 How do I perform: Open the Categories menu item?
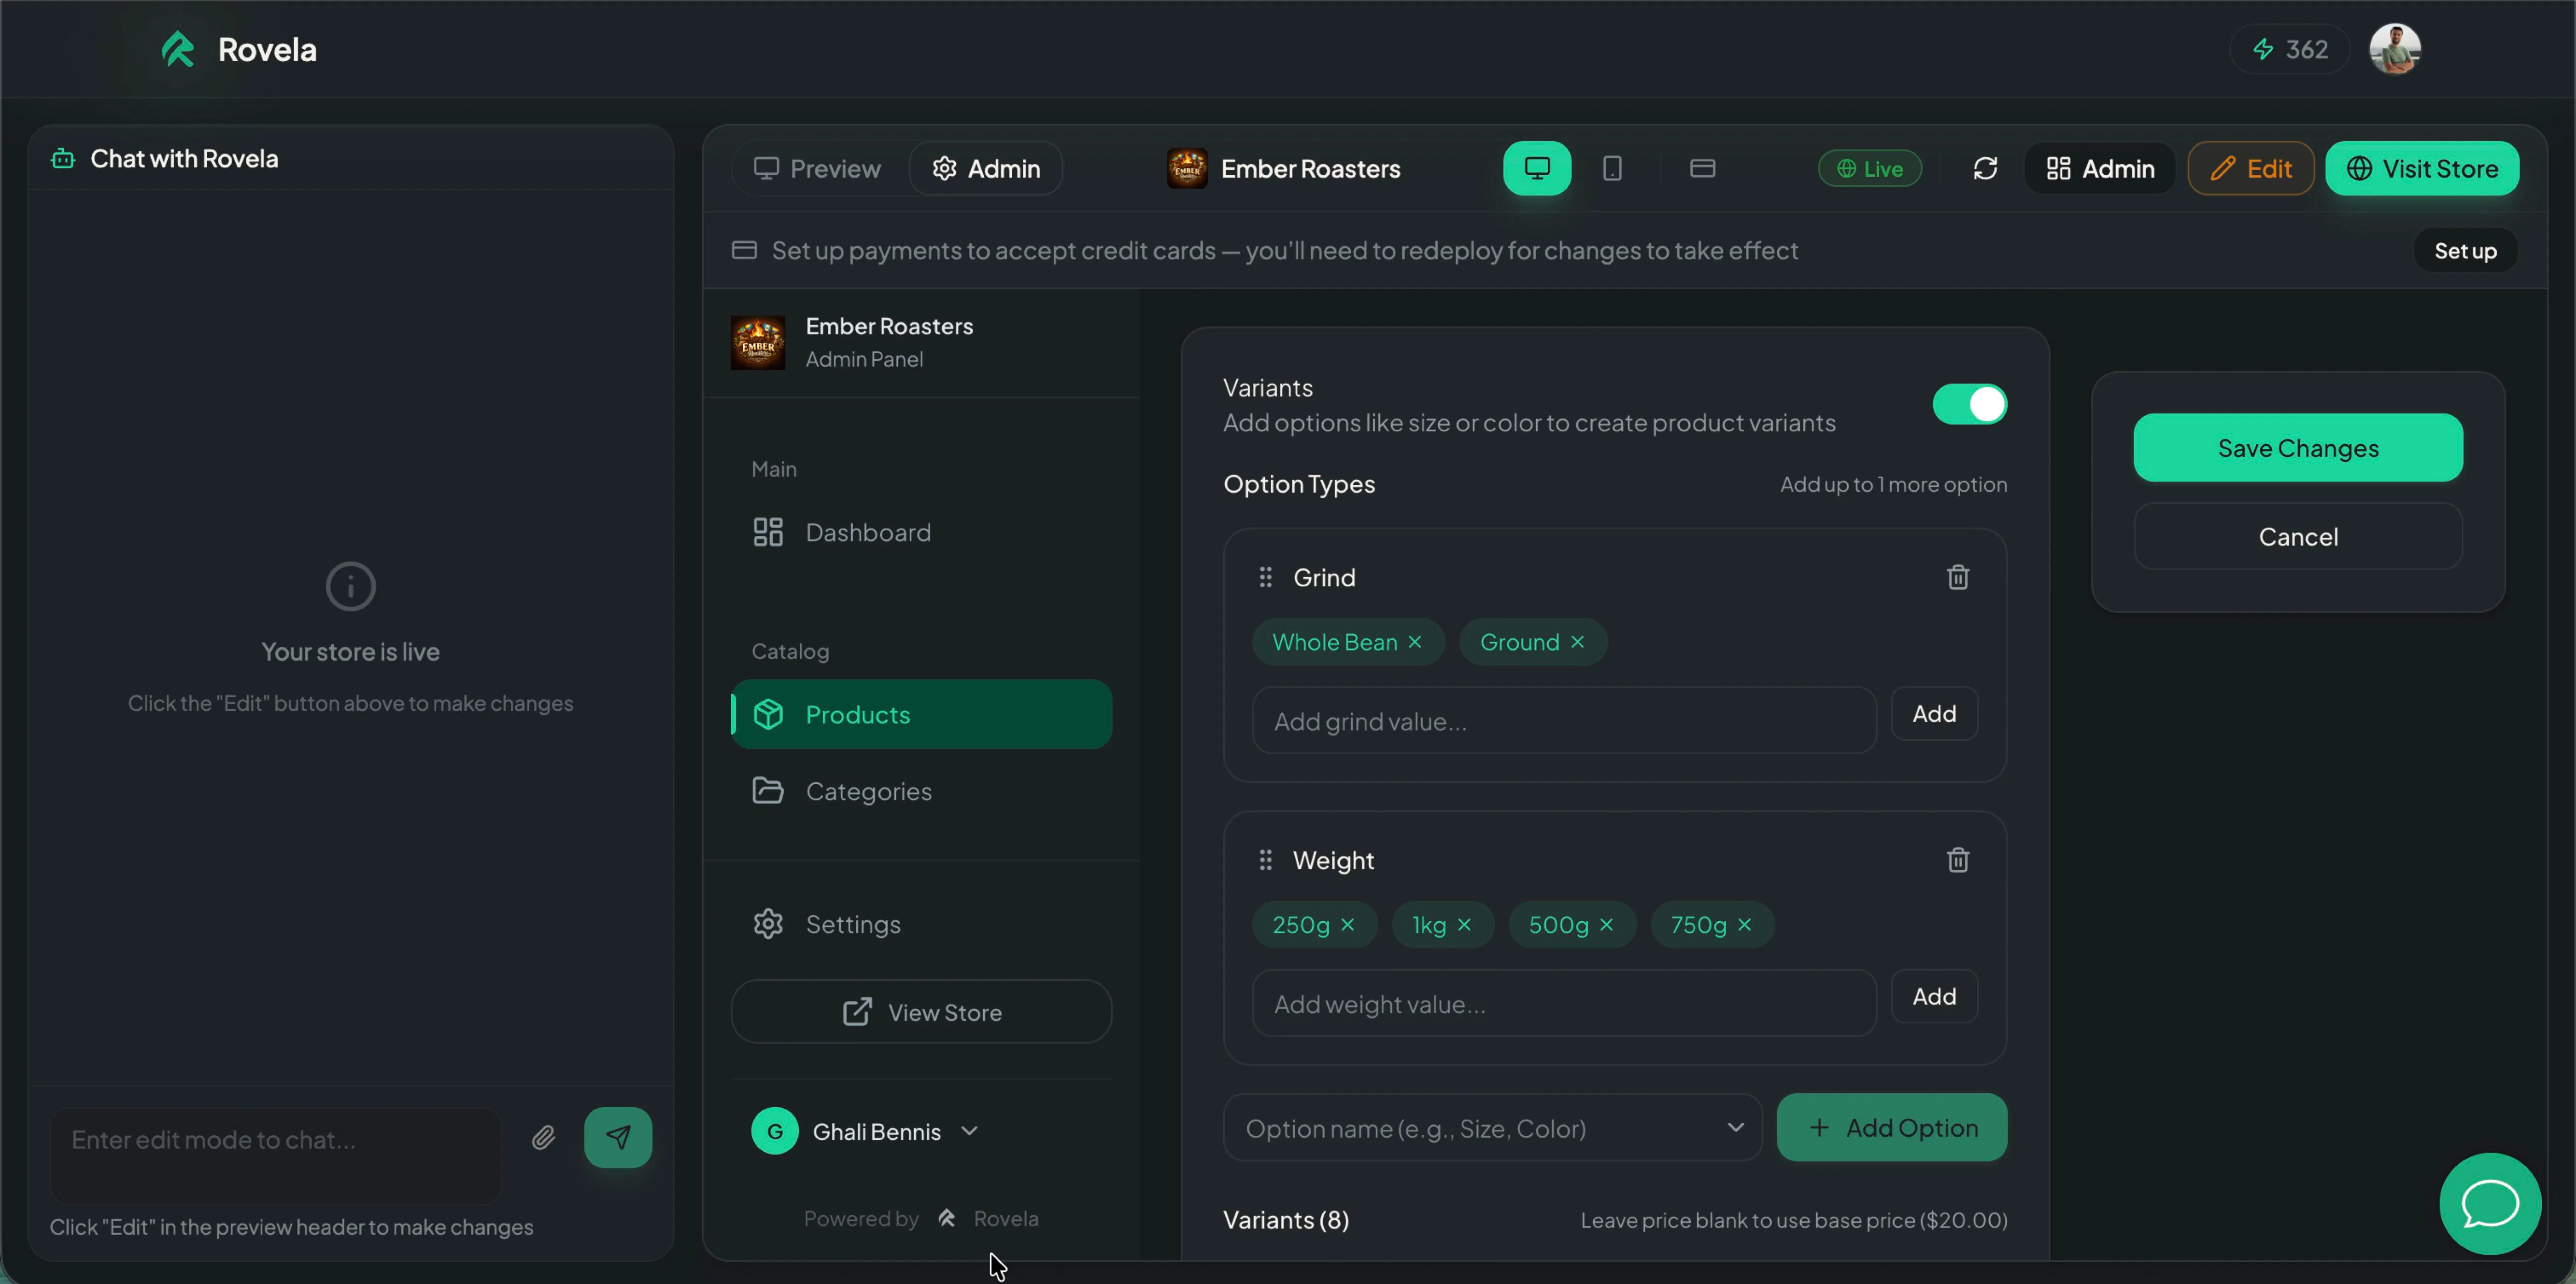click(x=920, y=791)
